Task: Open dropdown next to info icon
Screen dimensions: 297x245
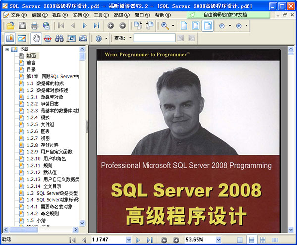Action: coord(106,38)
